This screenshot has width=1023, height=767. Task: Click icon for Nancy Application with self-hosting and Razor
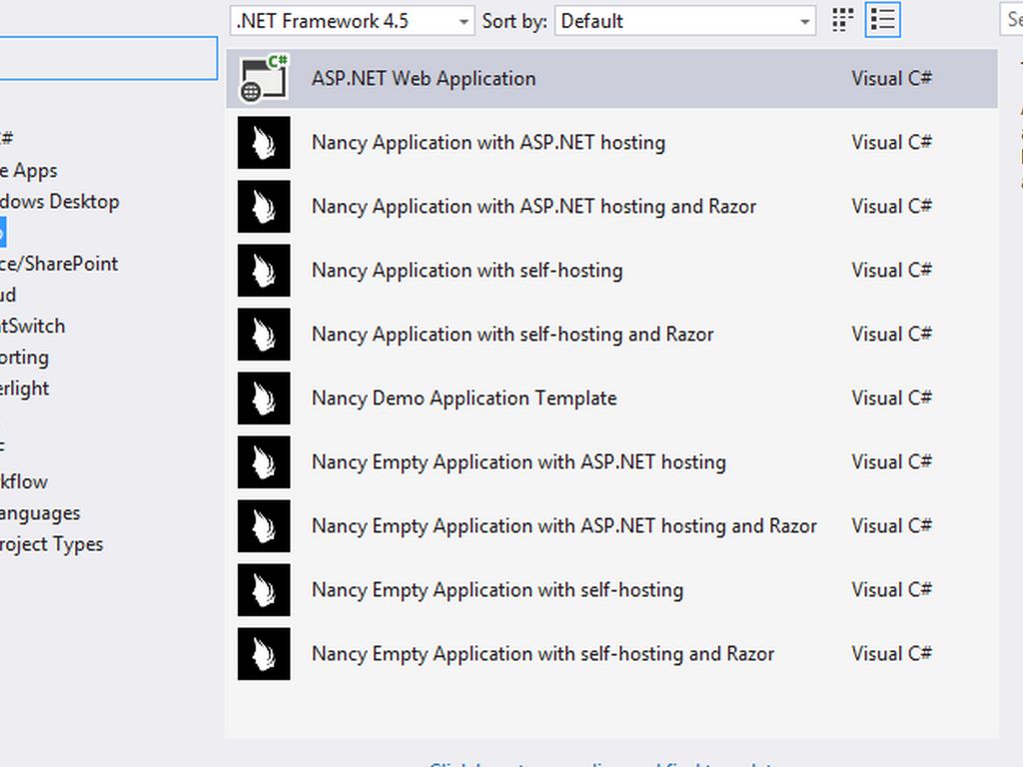(264, 334)
